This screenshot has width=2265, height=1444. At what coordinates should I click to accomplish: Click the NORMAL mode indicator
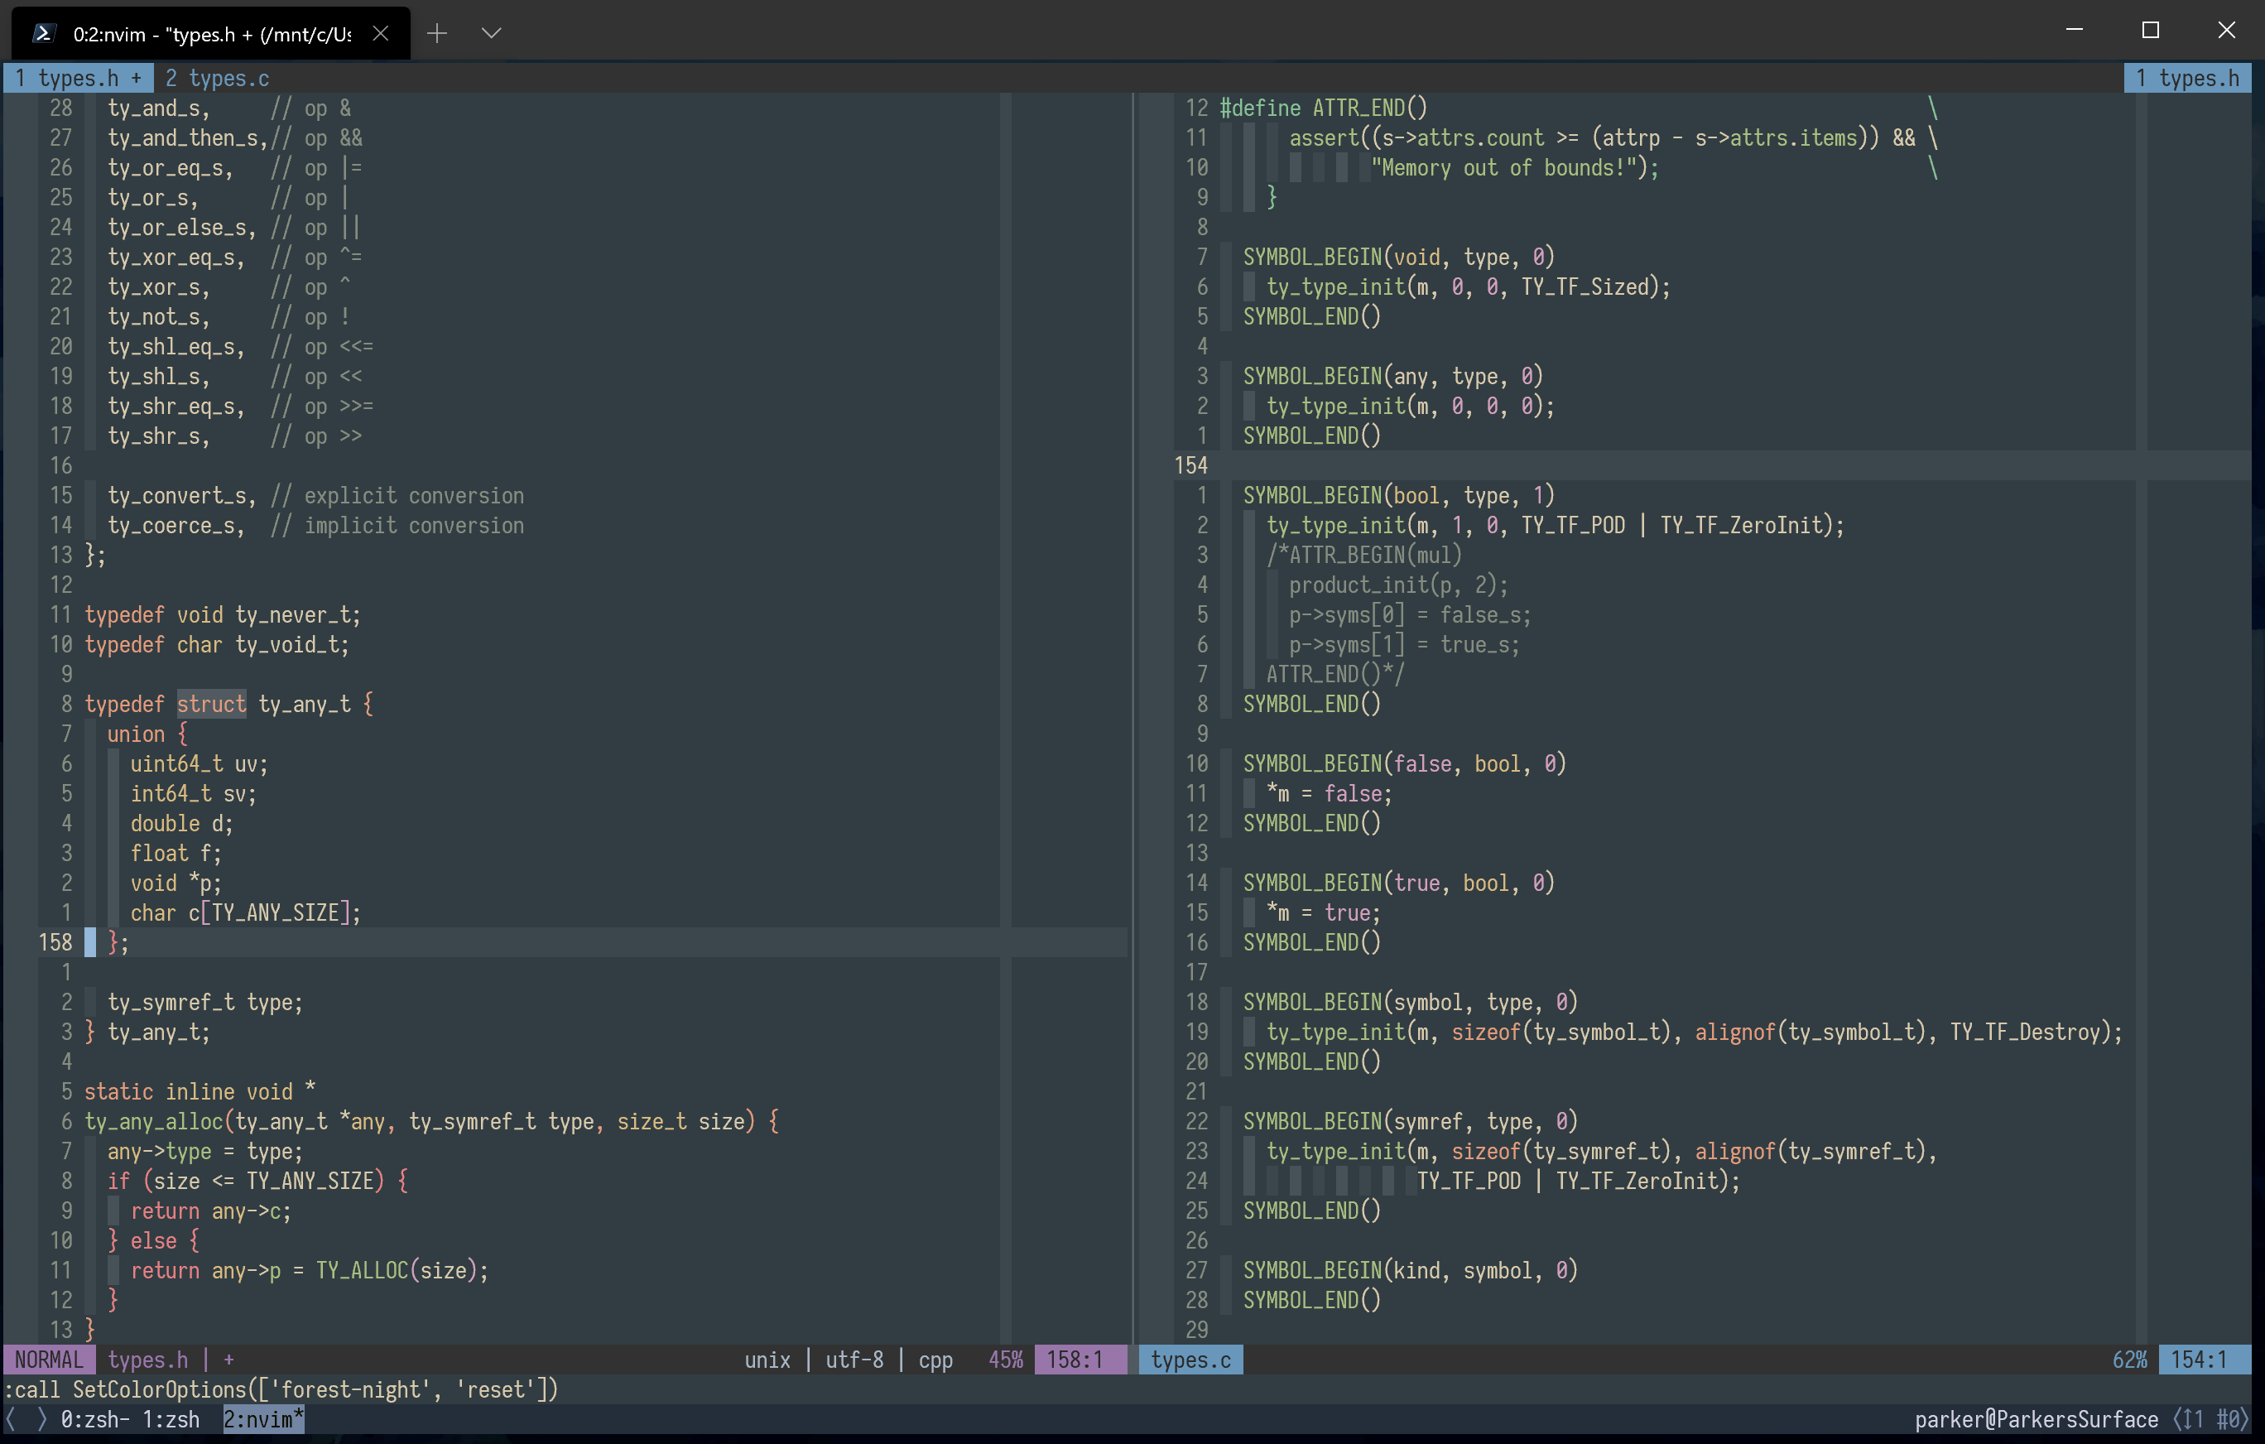pyautogui.click(x=49, y=1360)
